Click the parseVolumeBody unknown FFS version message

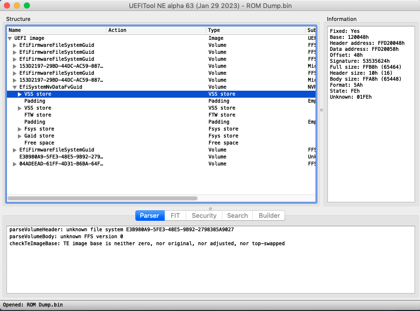tap(66, 237)
